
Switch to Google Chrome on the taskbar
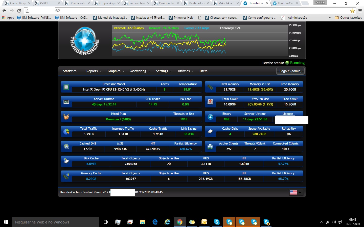click(x=180, y=222)
